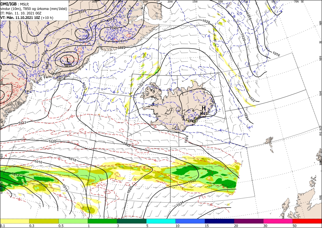This screenshot has height=228, width=322.
Task: Click the '1027' pressure value under H
Action: pyautogui.click(x=204, y=114)
